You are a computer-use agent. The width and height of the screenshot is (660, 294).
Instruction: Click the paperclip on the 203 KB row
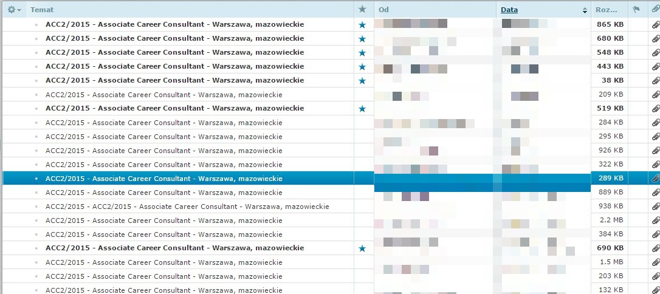pos(655,276)
